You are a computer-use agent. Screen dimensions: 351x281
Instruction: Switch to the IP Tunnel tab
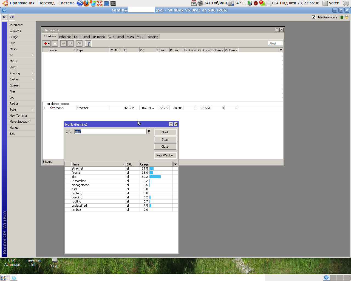coord(99,37)
